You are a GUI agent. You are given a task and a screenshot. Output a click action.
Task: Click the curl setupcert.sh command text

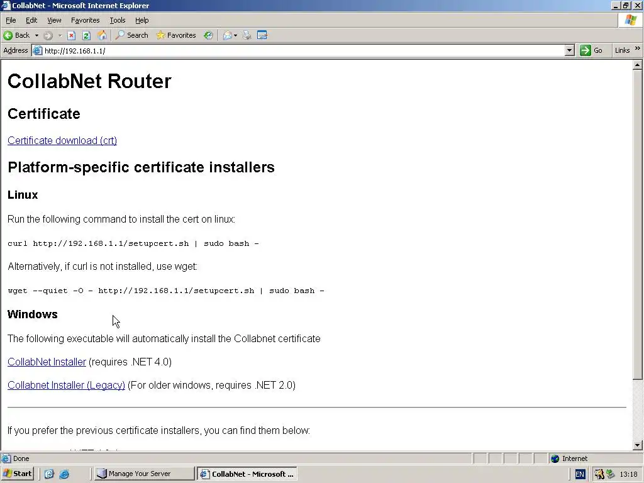pyautogui.click(x=133, y=243)
